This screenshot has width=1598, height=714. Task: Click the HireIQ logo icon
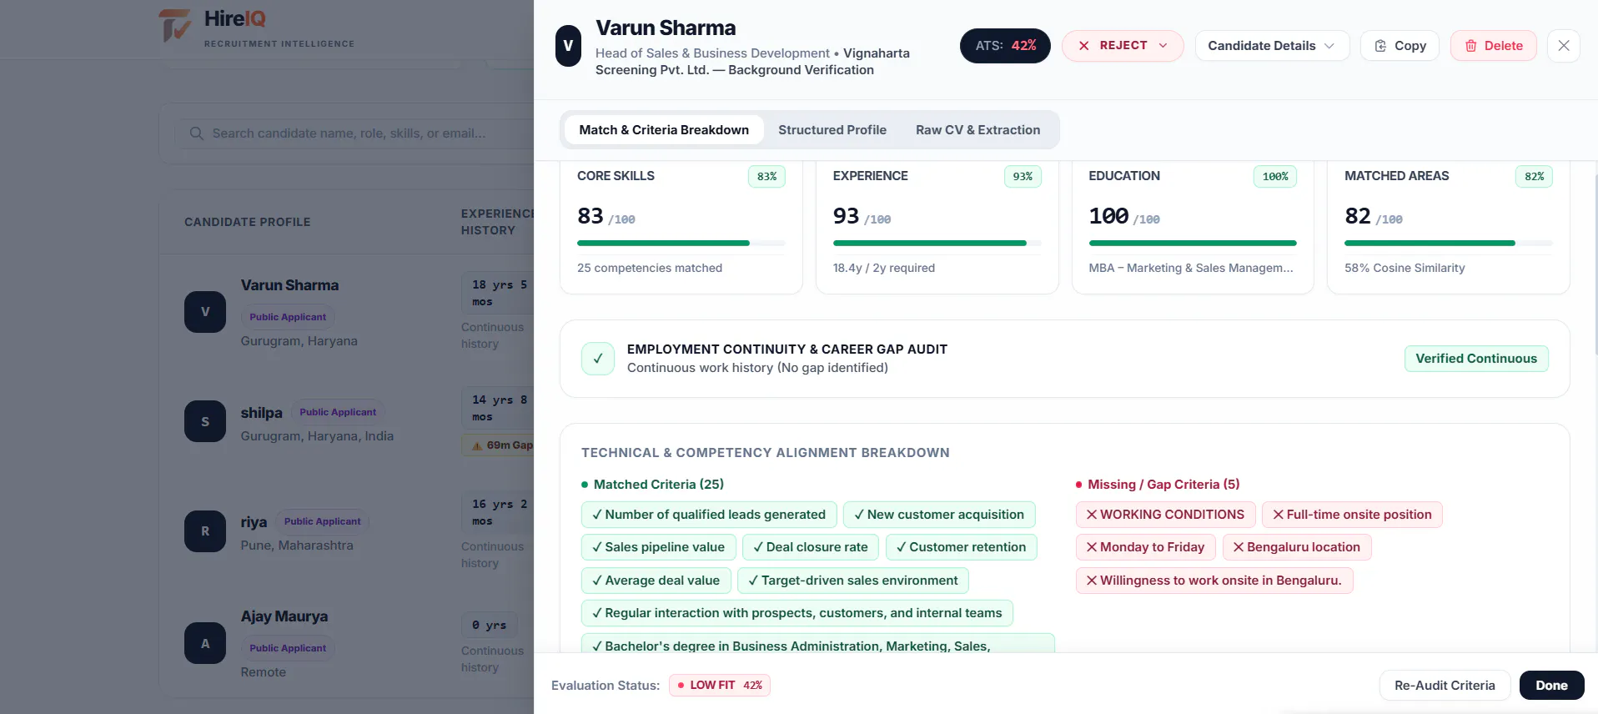click(x=175, y=25)
